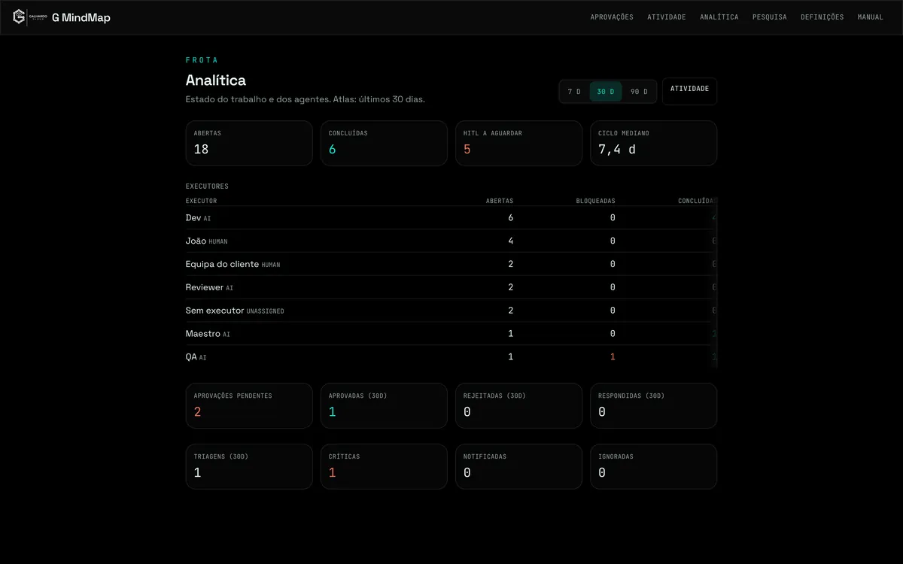Select the João executor name
The height and width of the screenshot is (564, 903).
tap(196, 241)
